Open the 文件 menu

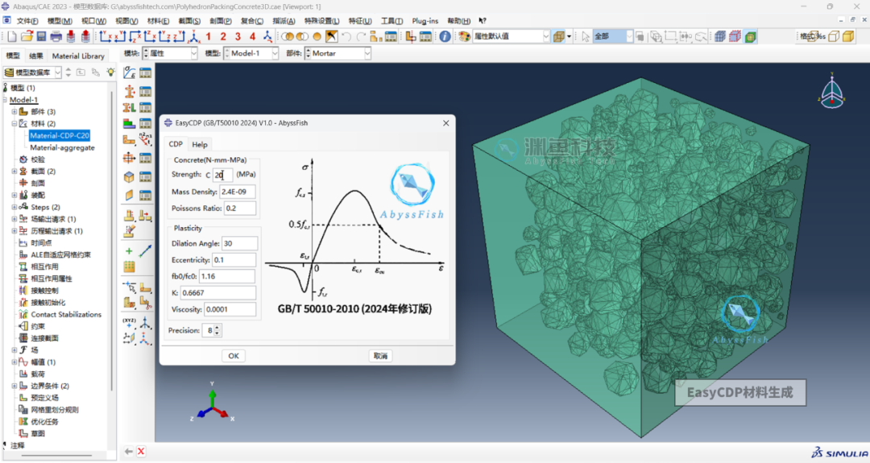pos(27,21)
